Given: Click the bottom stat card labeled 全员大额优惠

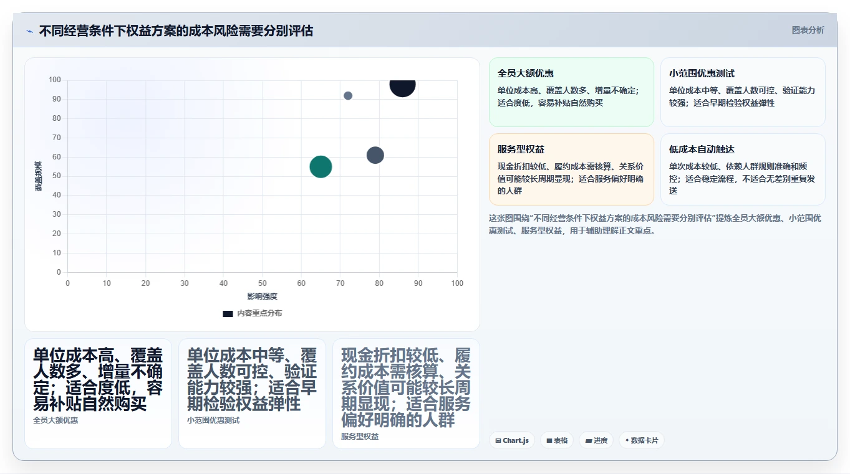Looking at the screenshot, I should [x=98, y=394].
